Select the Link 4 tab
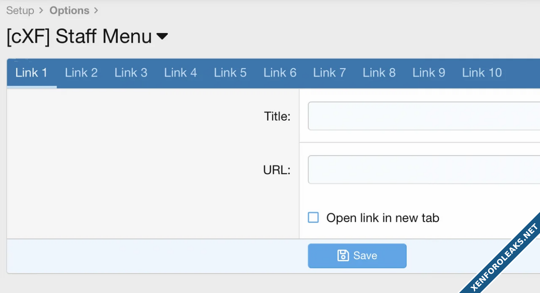This screenshot has width=540, height=293. tap(180, 73)
